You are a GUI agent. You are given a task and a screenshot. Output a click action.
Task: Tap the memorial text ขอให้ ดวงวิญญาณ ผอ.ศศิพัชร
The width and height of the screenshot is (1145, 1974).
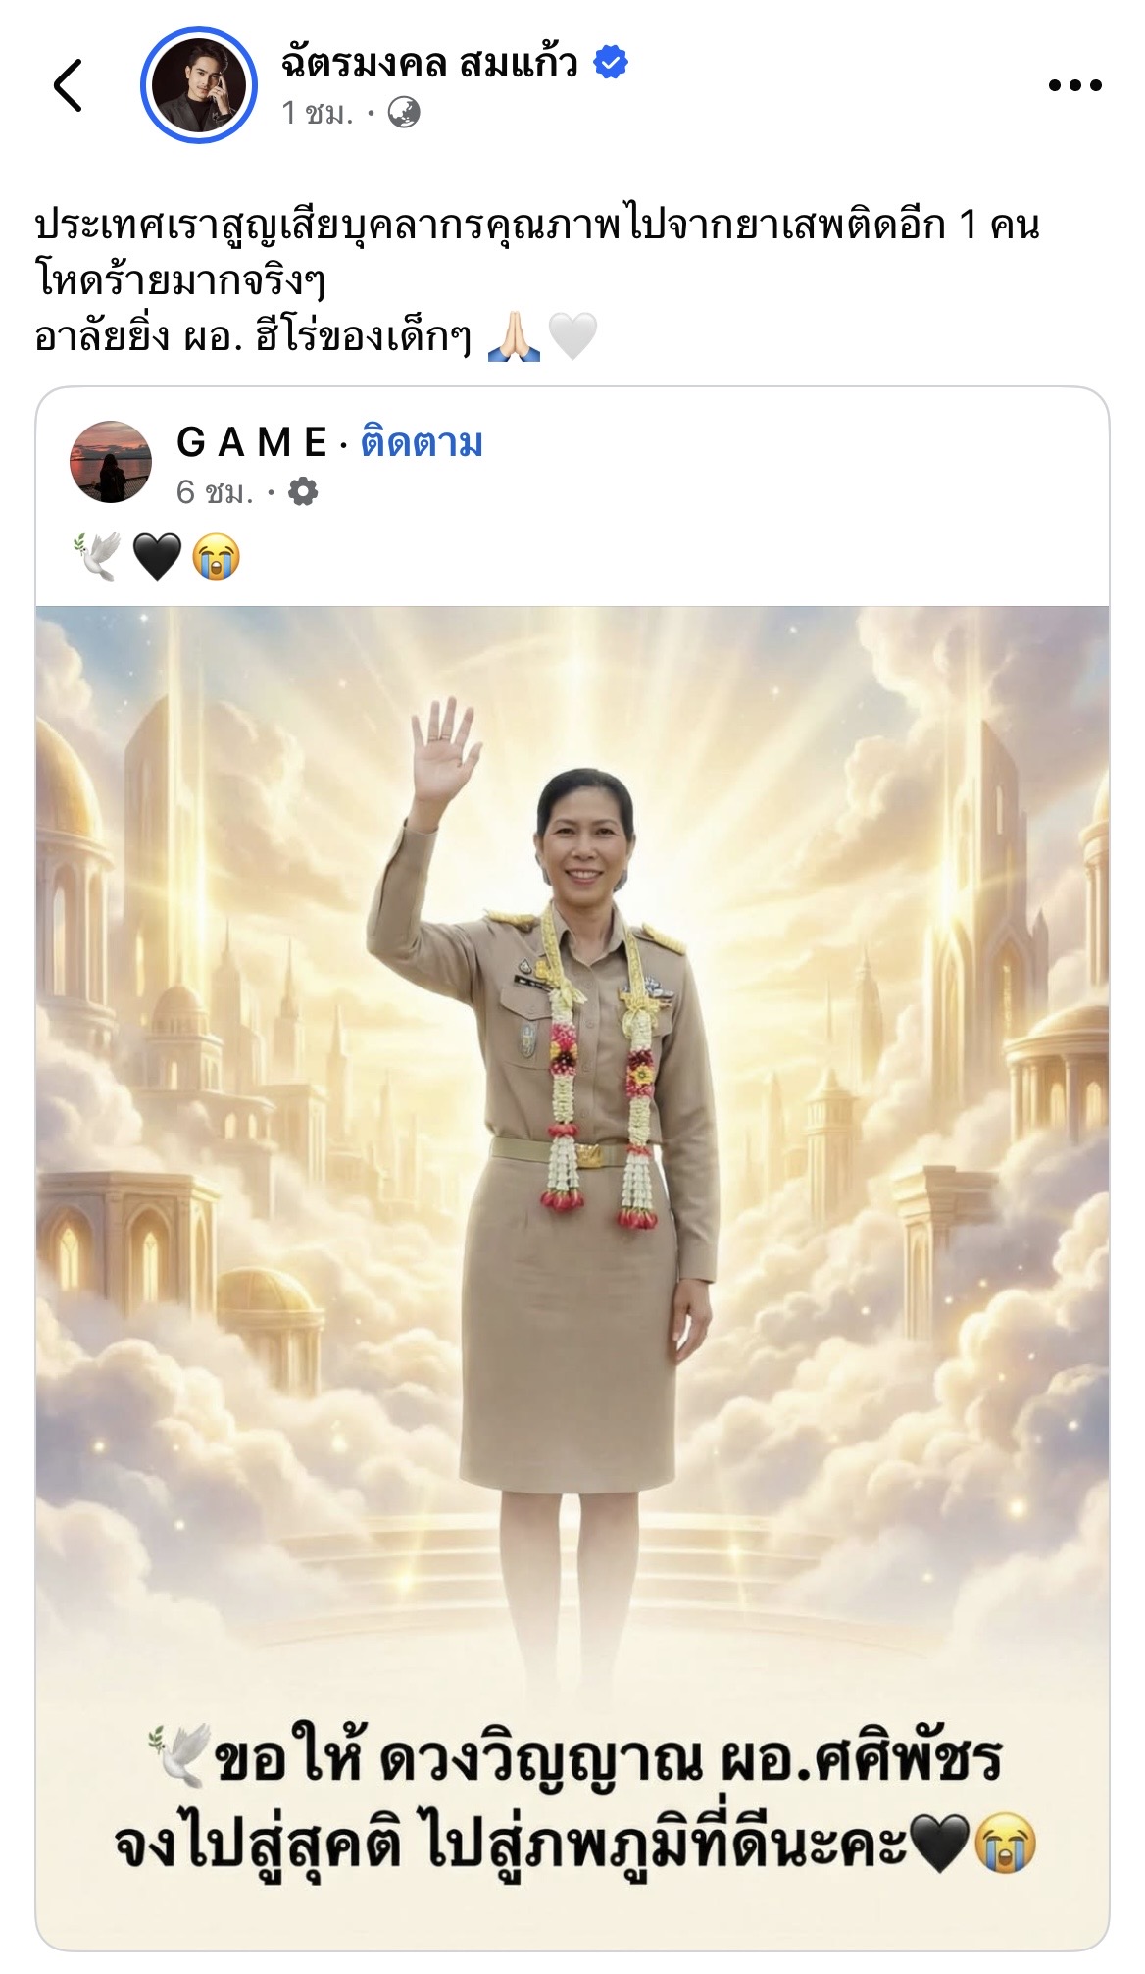pos(608,1760)
